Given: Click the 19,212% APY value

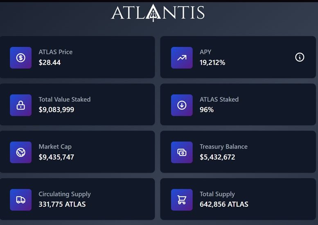Looking at the screenshot, I should point(212,62).
